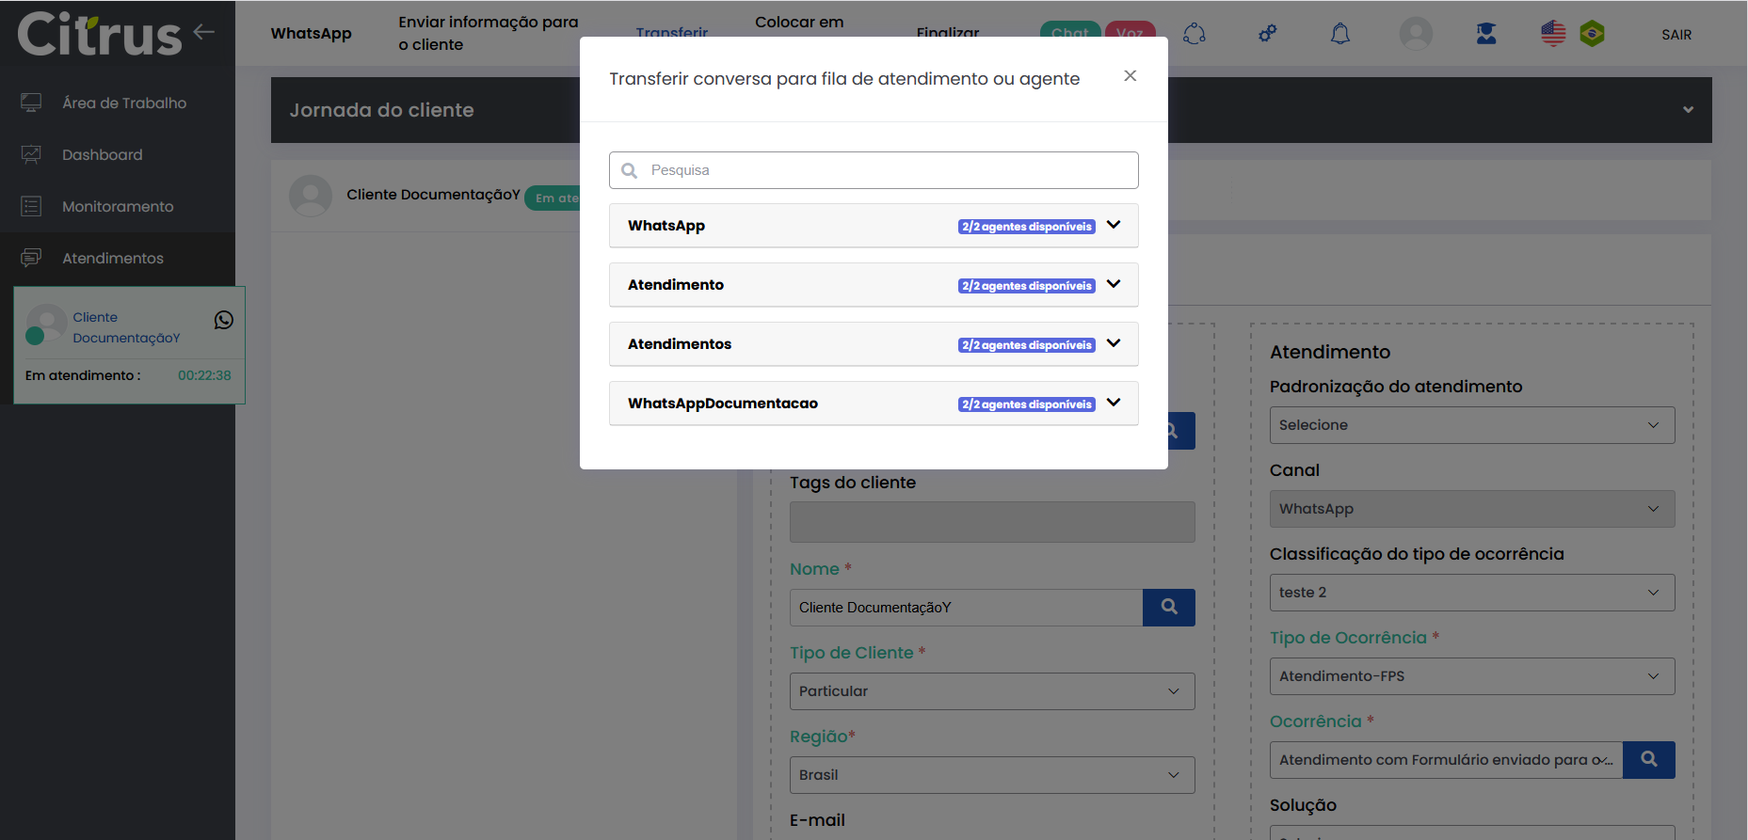Expand the Atendimentos queue in dialog
This screenshot has width=1748, height=840.
pyautogui.click(x=1114, y=344)
